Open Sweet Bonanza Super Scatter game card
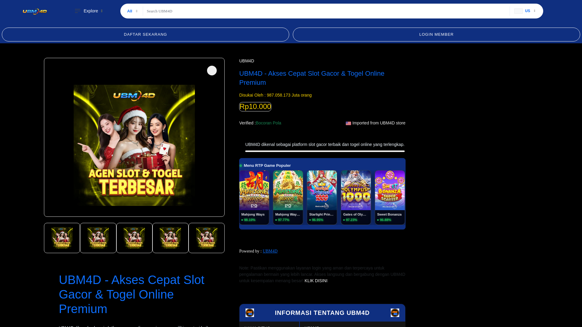 tap(390, 197)
